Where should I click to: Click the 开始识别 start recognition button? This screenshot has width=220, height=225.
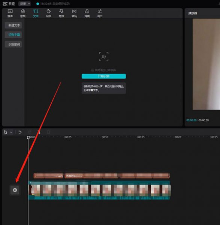tap(104, 76)
